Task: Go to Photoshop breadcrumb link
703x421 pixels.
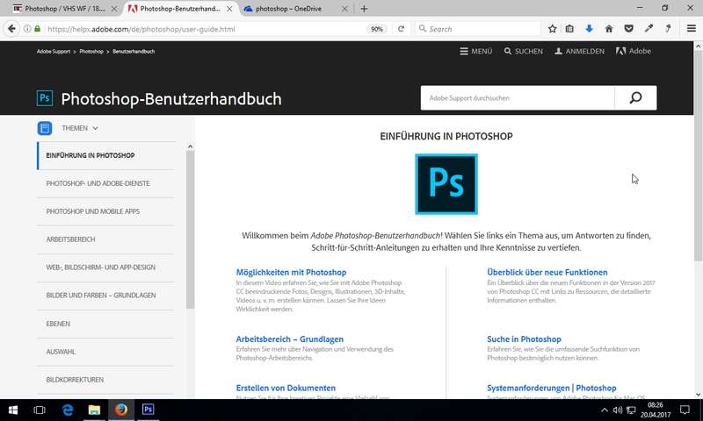Action: coord(91,52)
